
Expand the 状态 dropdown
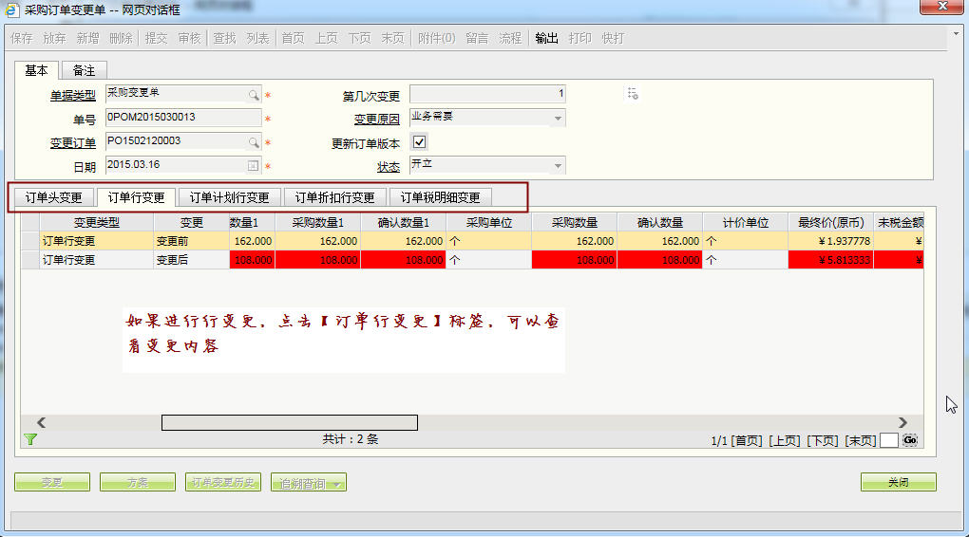coord(558,165)
